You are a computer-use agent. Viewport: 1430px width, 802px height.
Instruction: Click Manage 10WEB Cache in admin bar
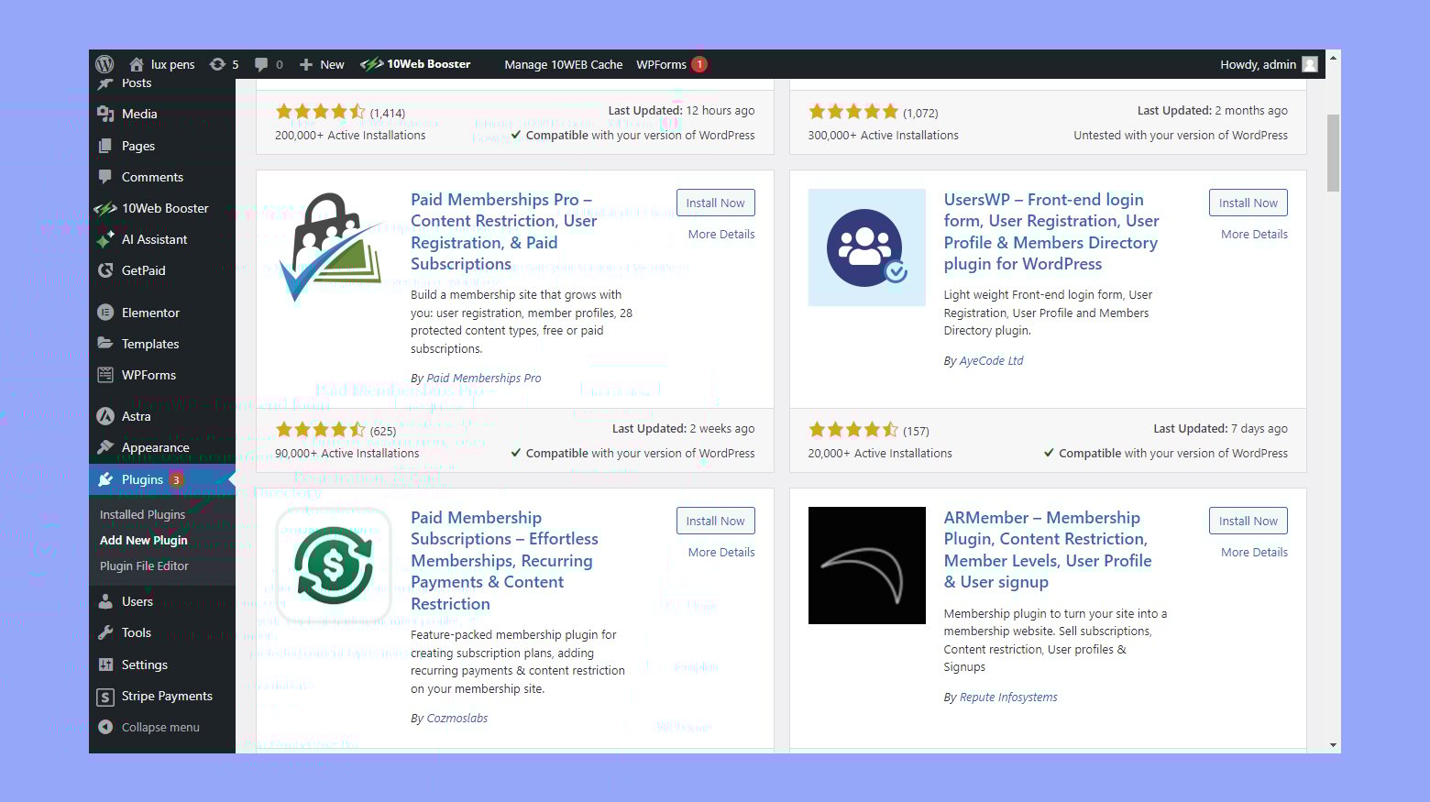563,64
